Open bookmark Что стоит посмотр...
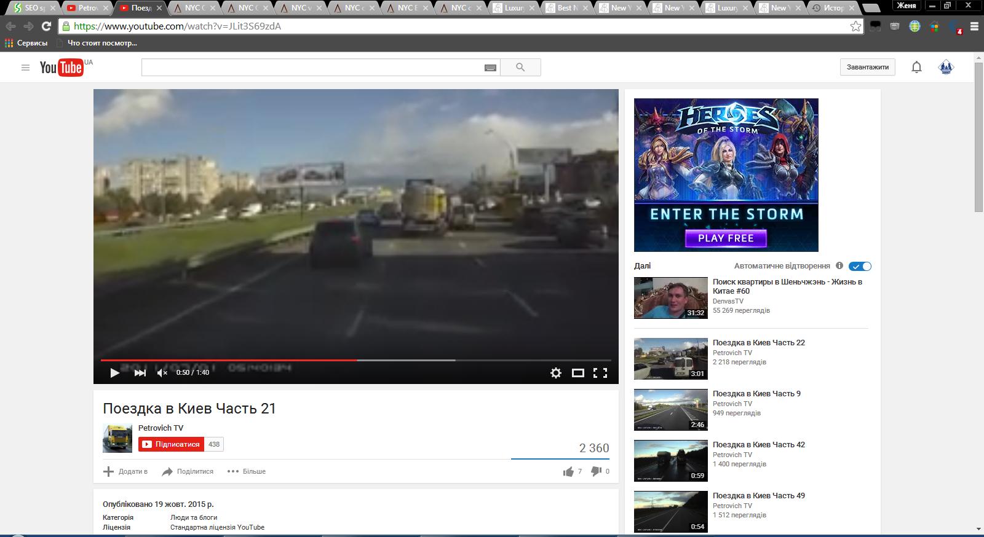Viewport: 984px width, 537px height. (x=97, y=43)
